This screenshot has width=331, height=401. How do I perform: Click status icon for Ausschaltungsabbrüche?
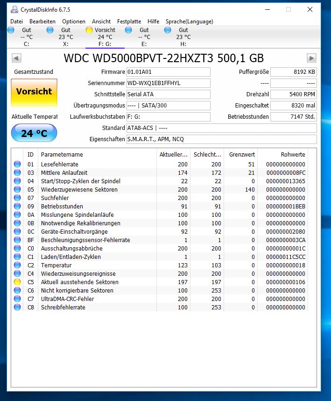[17, 249]
